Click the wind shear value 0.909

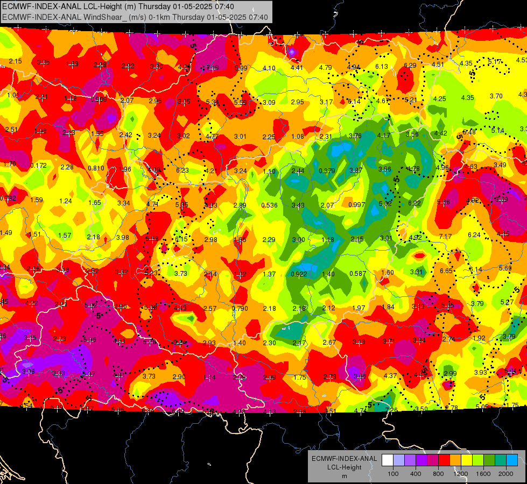pyautogui.click(x=99, y=99)
